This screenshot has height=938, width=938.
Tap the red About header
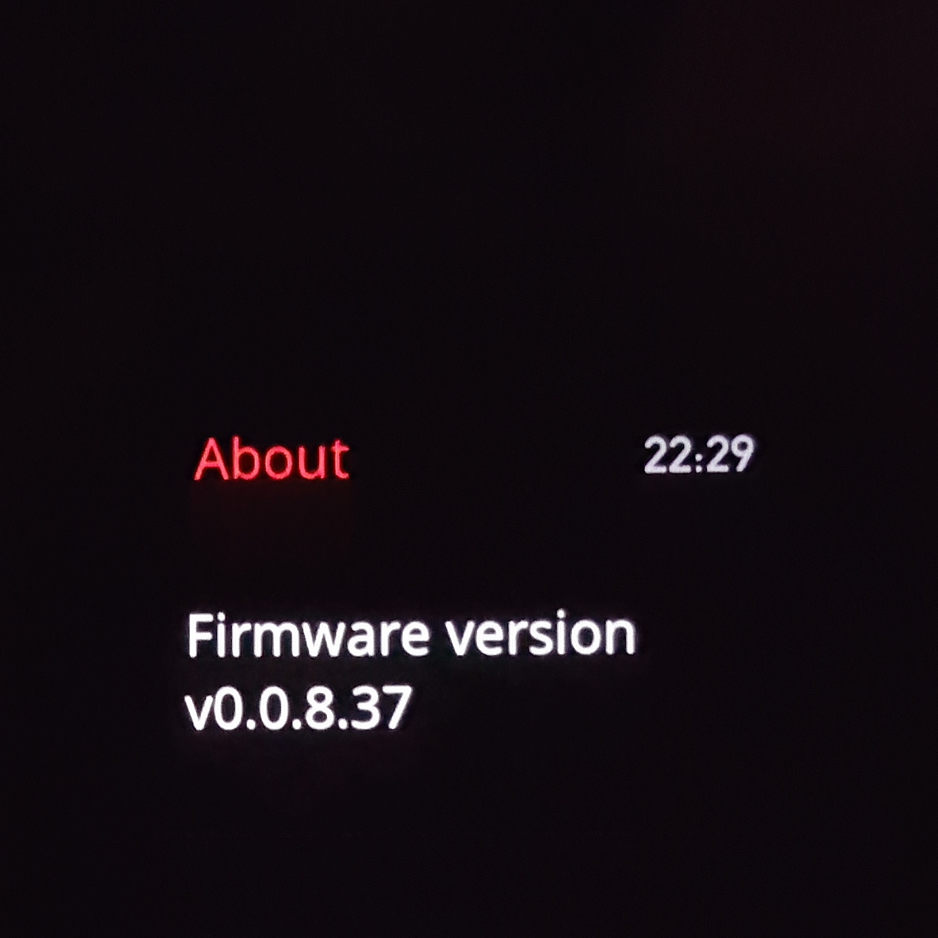click(272, 459)
